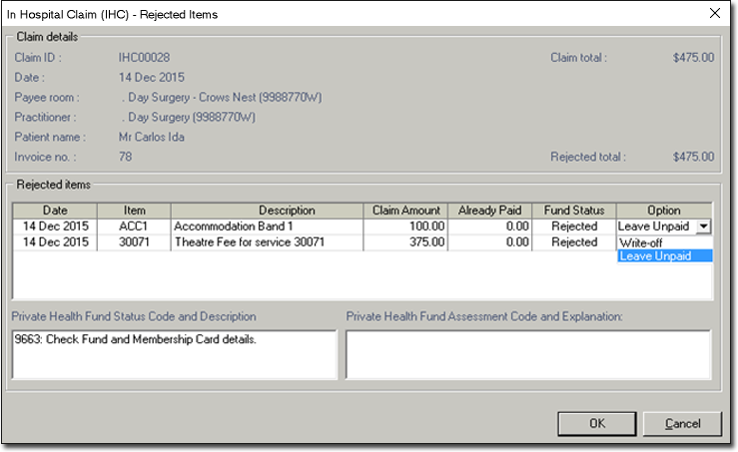Screen dimensions: 738x452
Task: Click the Assessment Code and Explanation text box
Action: coord(528,354)
